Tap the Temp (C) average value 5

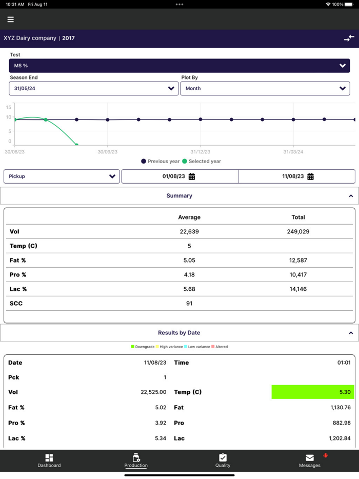(189, 246)
